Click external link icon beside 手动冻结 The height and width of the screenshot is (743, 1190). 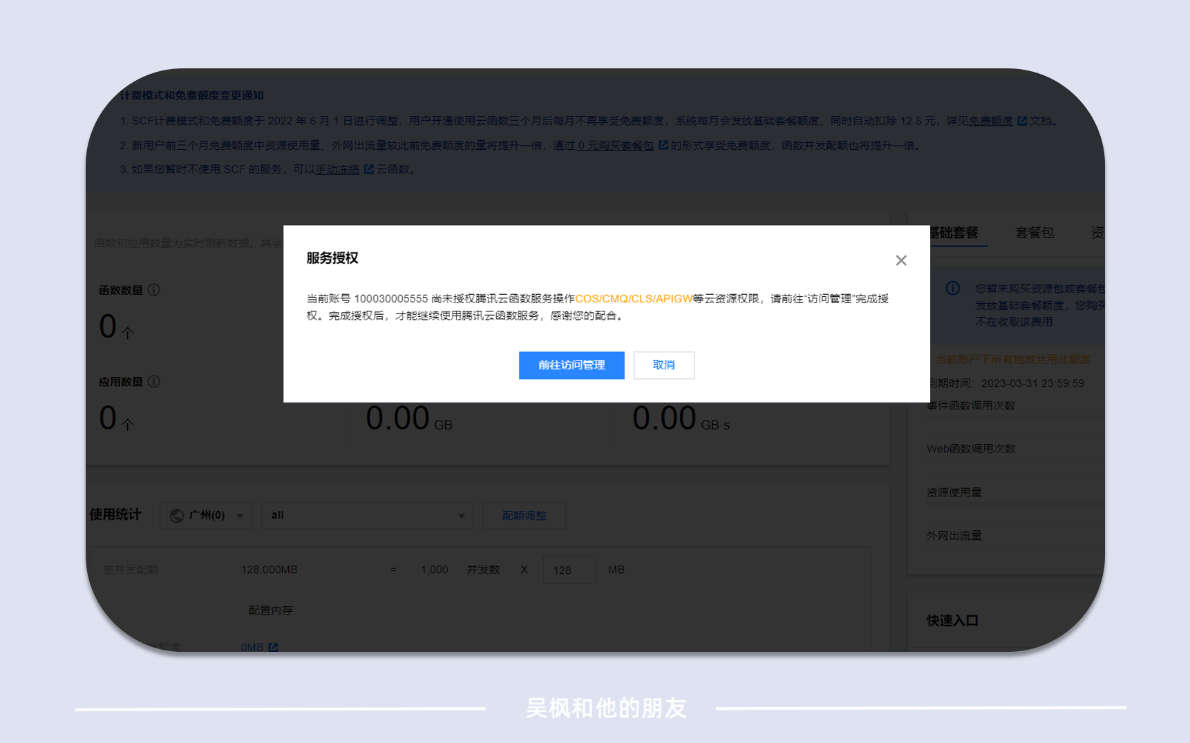pyautogui.click(x=369, y=169)
